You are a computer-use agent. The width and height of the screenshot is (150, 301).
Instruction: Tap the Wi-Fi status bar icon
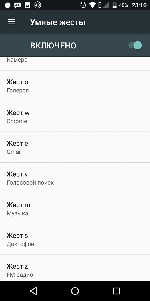tap(92, 5)
